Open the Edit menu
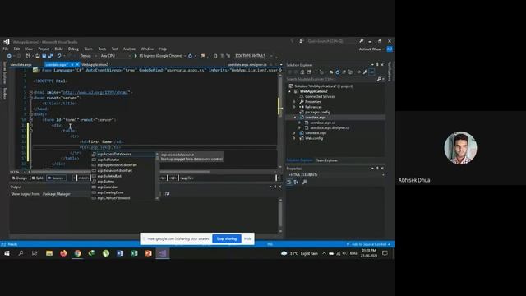The image size is (526, 296). tap(16, 49)
